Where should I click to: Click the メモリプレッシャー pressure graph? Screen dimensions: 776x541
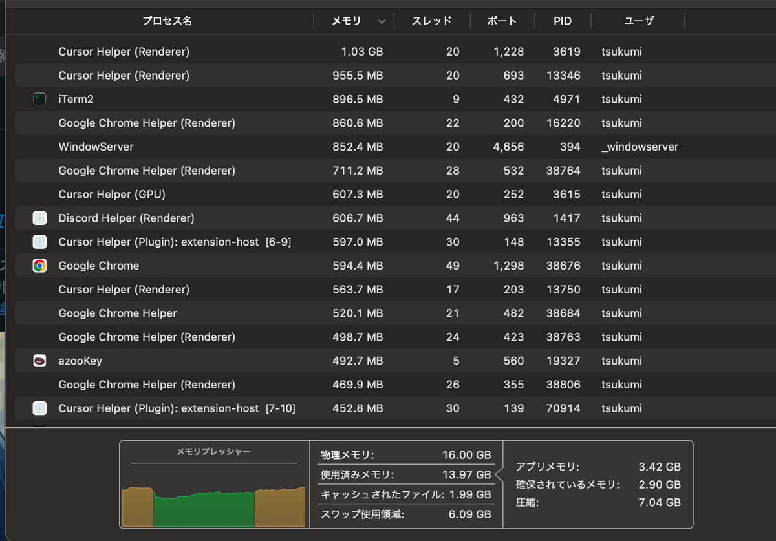pyautogui.click(x=213, y=506)
